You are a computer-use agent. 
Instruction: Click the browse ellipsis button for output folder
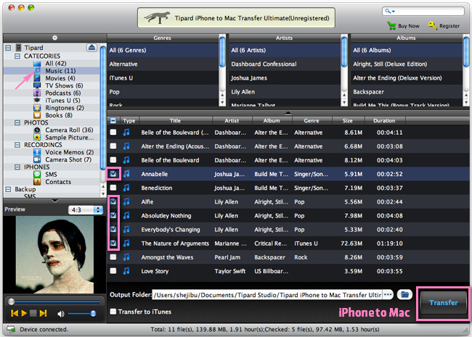tap(388, 295)
